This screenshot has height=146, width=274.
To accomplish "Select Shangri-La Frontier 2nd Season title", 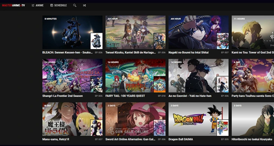I will 63,96.
